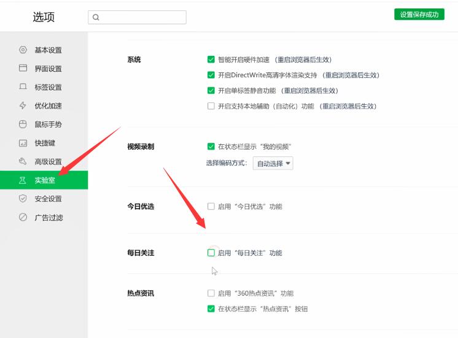This screenshot has width=458, height=338.
Task: Click the 设置保存成功 green notice
Action: click(x=419, y=14)
